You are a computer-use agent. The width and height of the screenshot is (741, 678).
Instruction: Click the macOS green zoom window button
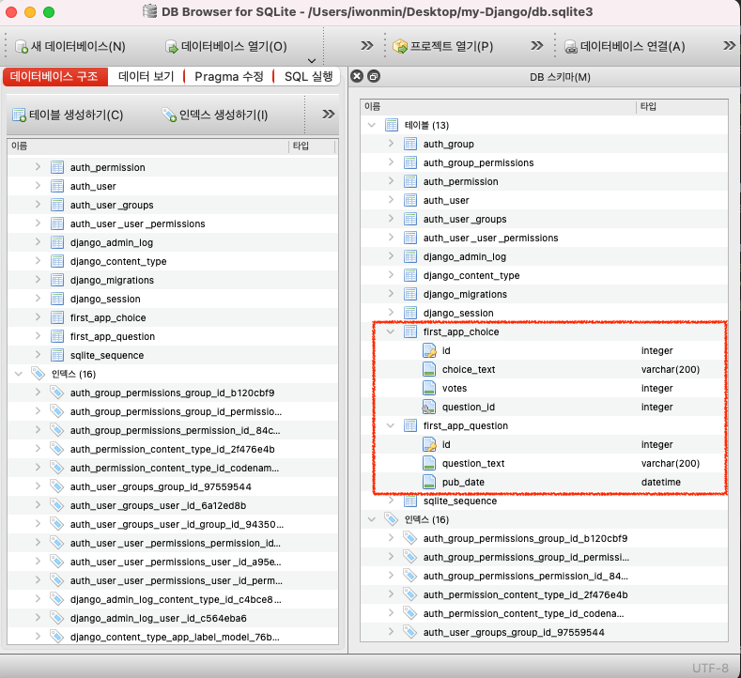49,12
